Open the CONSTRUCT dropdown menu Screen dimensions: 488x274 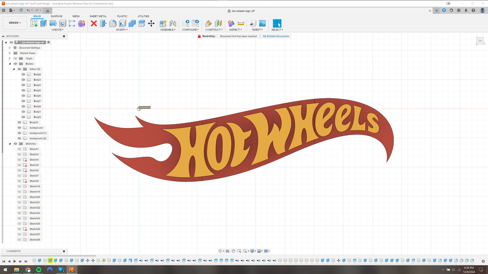click(x=214, y=30)
